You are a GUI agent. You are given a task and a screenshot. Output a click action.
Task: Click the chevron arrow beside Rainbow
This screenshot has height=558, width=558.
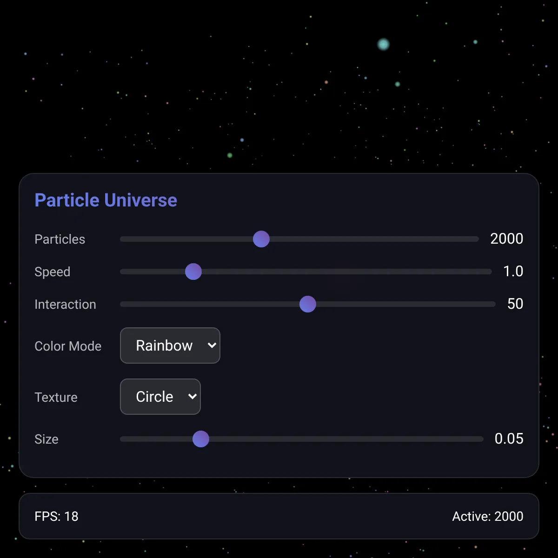[212, 345]
